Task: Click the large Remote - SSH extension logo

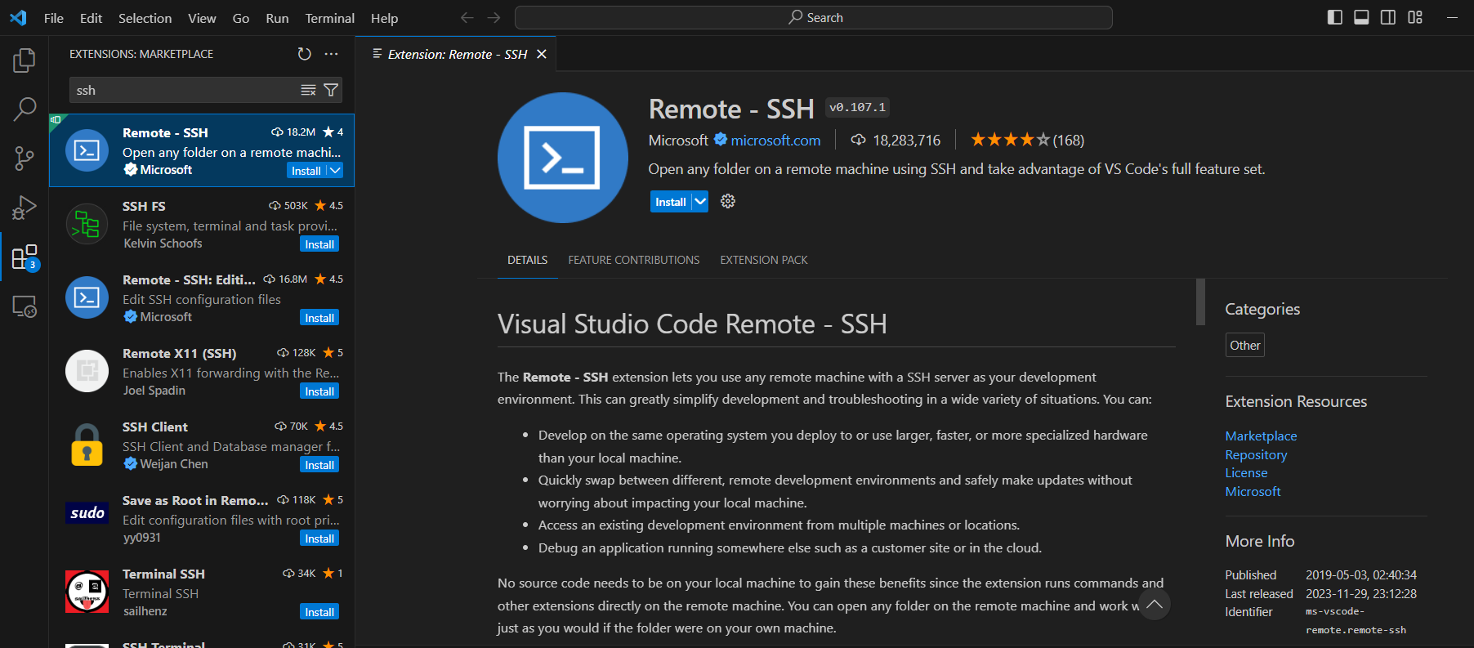Action: point(562,157)
